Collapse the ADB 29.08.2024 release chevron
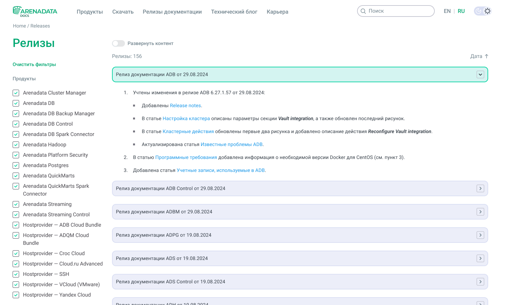Viewport: 505px width, 305px height. [x=480, y=74]
